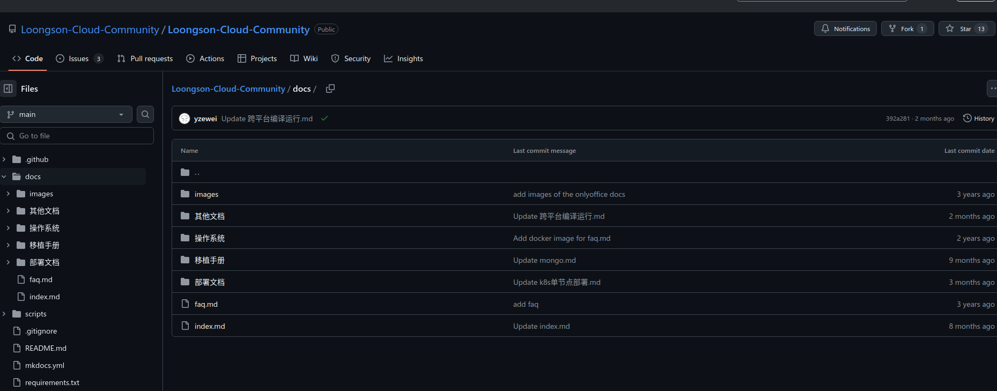This screenshot has height=391, width=997.
Task: Open 'add images of the onlyoffice docs' link
Action: [569, 194]
